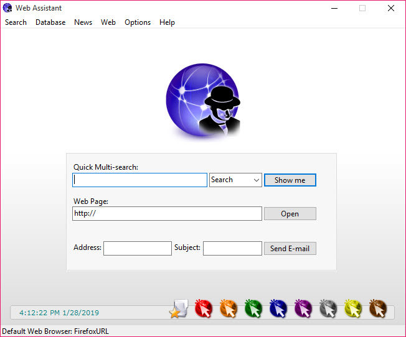Open the Web menu
Image resolution: width=406 pixels, height=337 pixels.
[108, 22]
